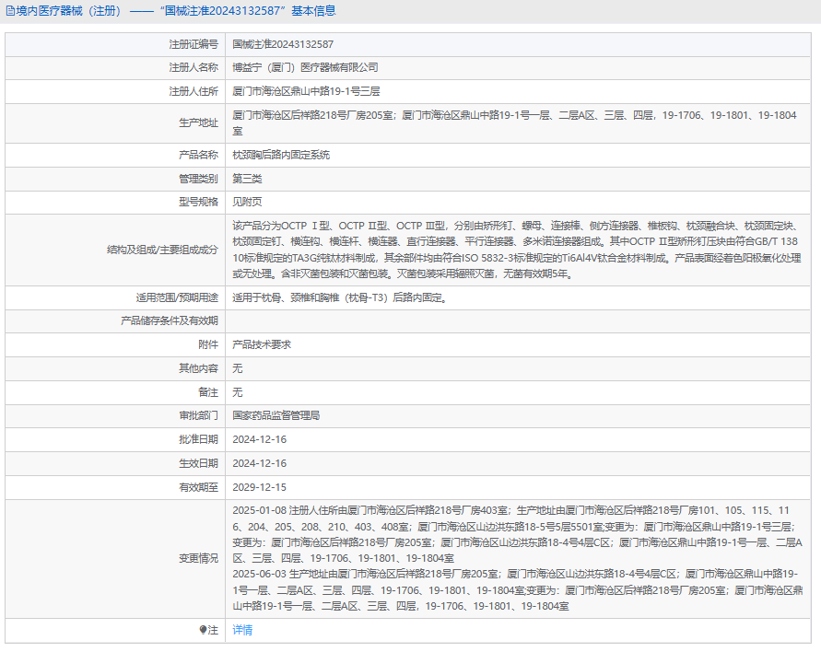821x652 pixels.
Task: Select production address starting 厦门市海沧区后祥路218号厂房205室
Action: (x=515, y=123)
